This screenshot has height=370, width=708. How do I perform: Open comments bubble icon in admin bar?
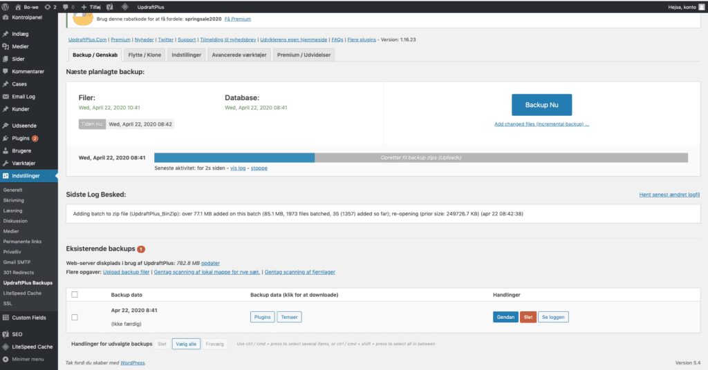pyautogui.click(x=66, y=7)
